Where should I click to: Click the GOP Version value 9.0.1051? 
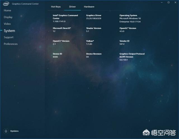(x=124, y=60)
